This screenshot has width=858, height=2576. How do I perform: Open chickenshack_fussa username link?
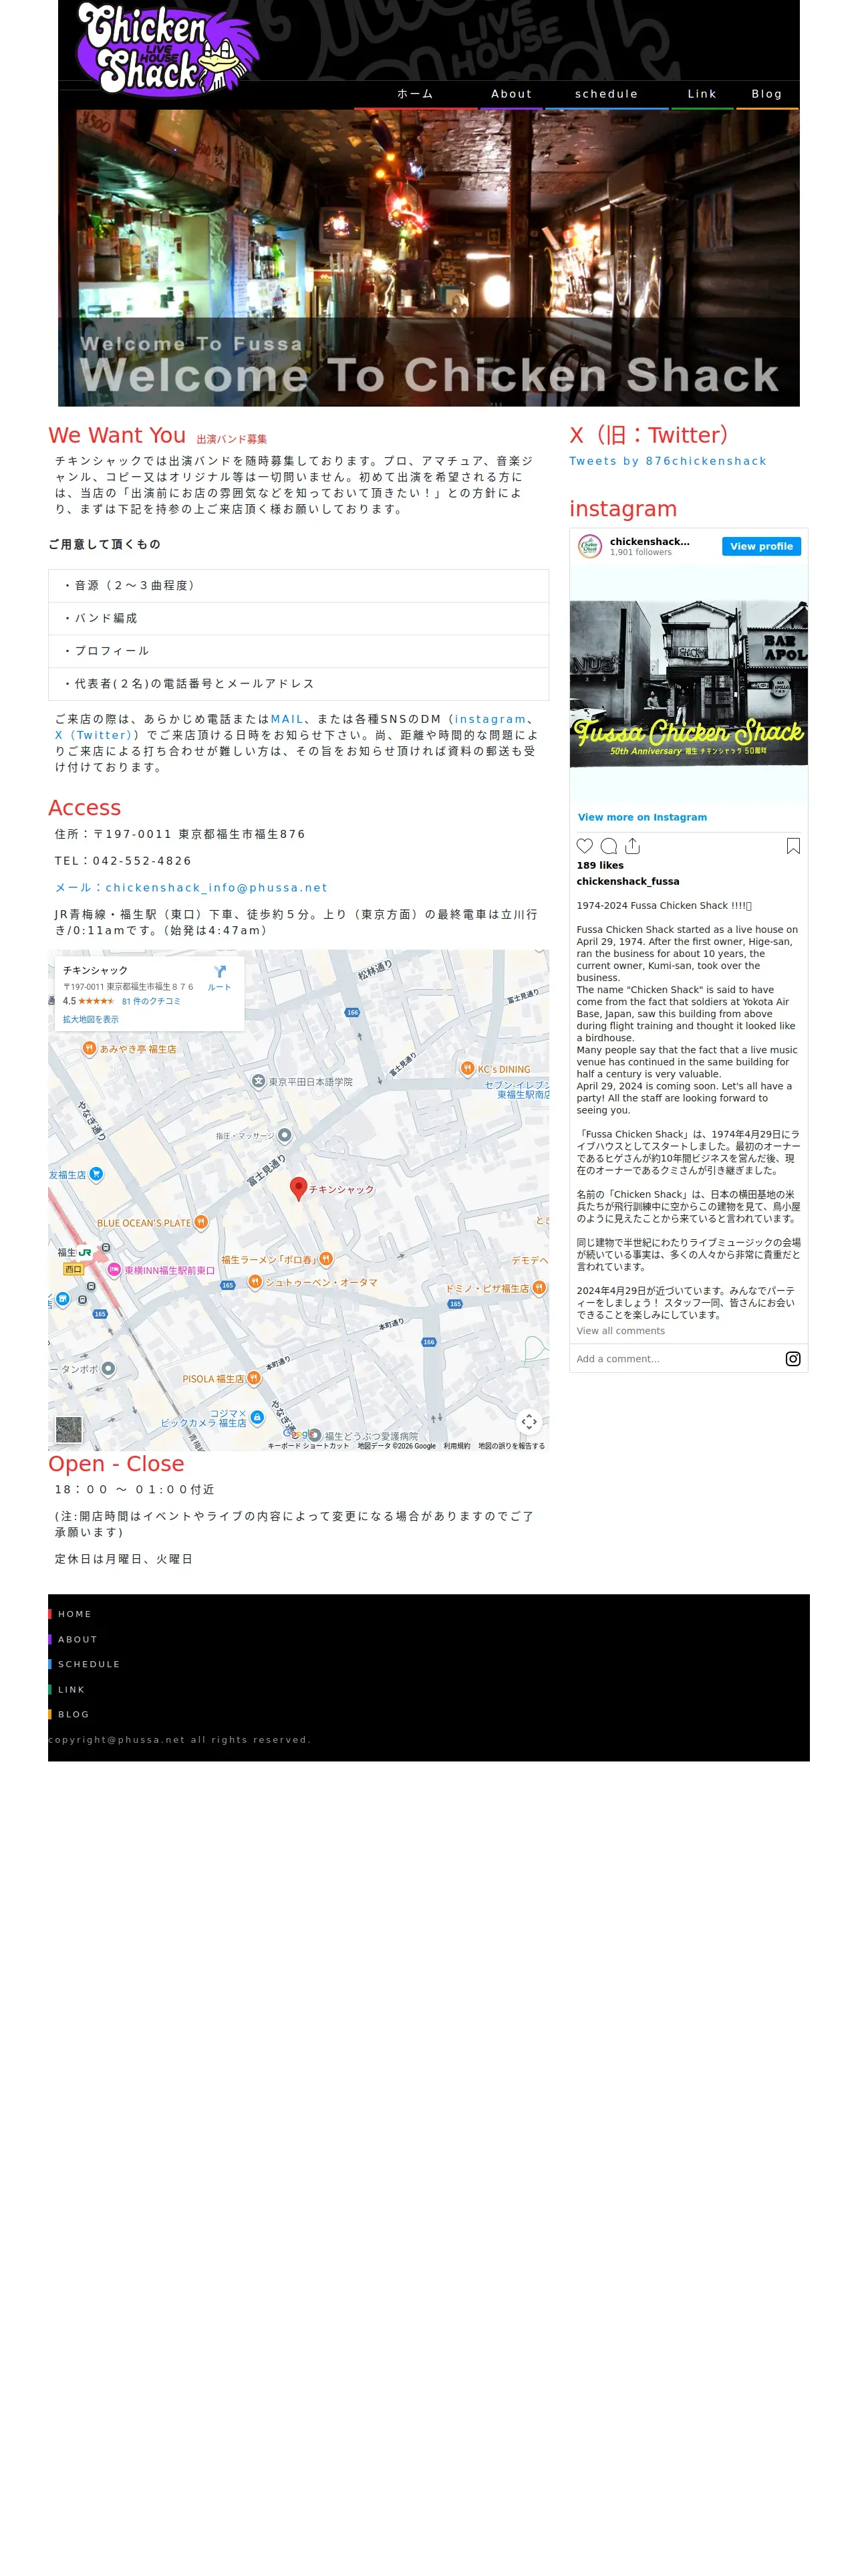(x=627, y=881)
